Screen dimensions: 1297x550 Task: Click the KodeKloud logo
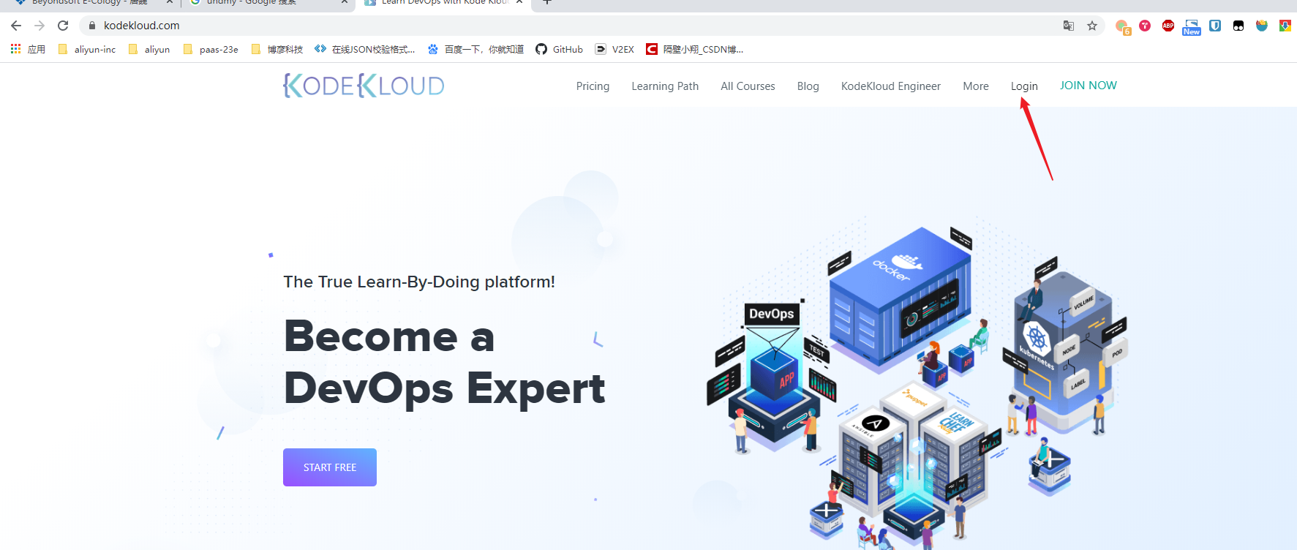coord(364,86)
